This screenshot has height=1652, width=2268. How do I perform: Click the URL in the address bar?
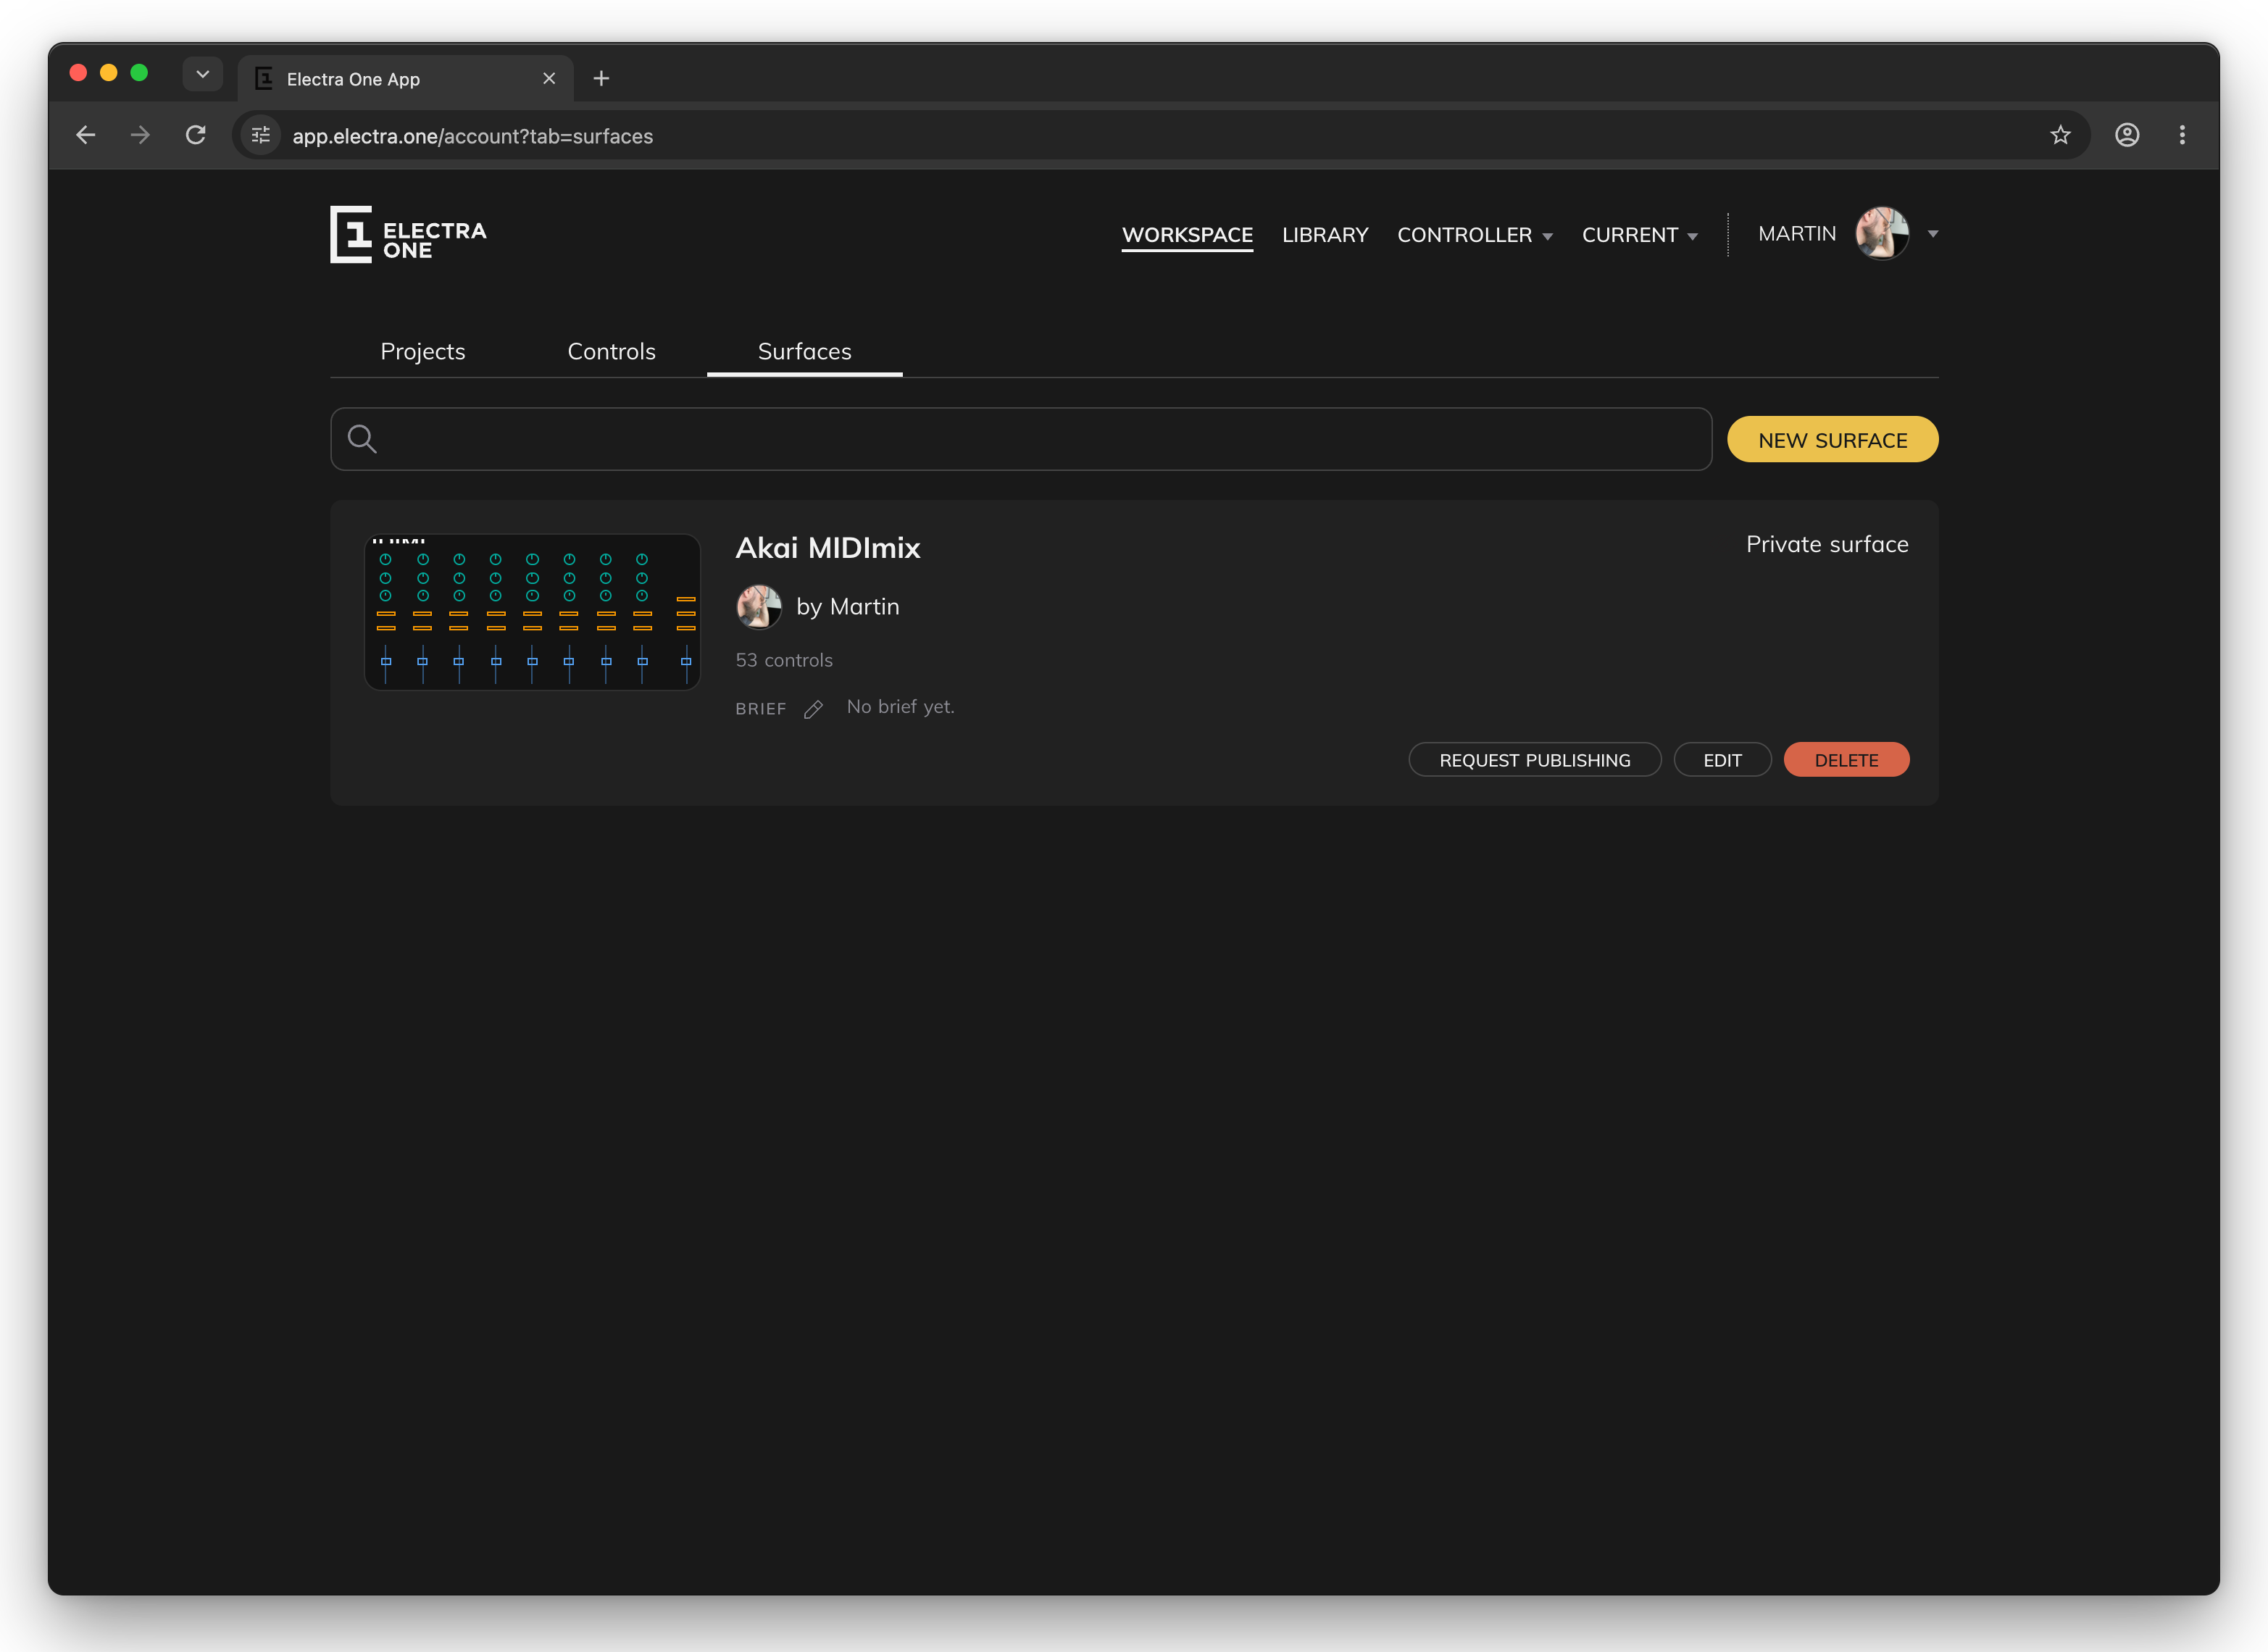click(x=473, y=136)
